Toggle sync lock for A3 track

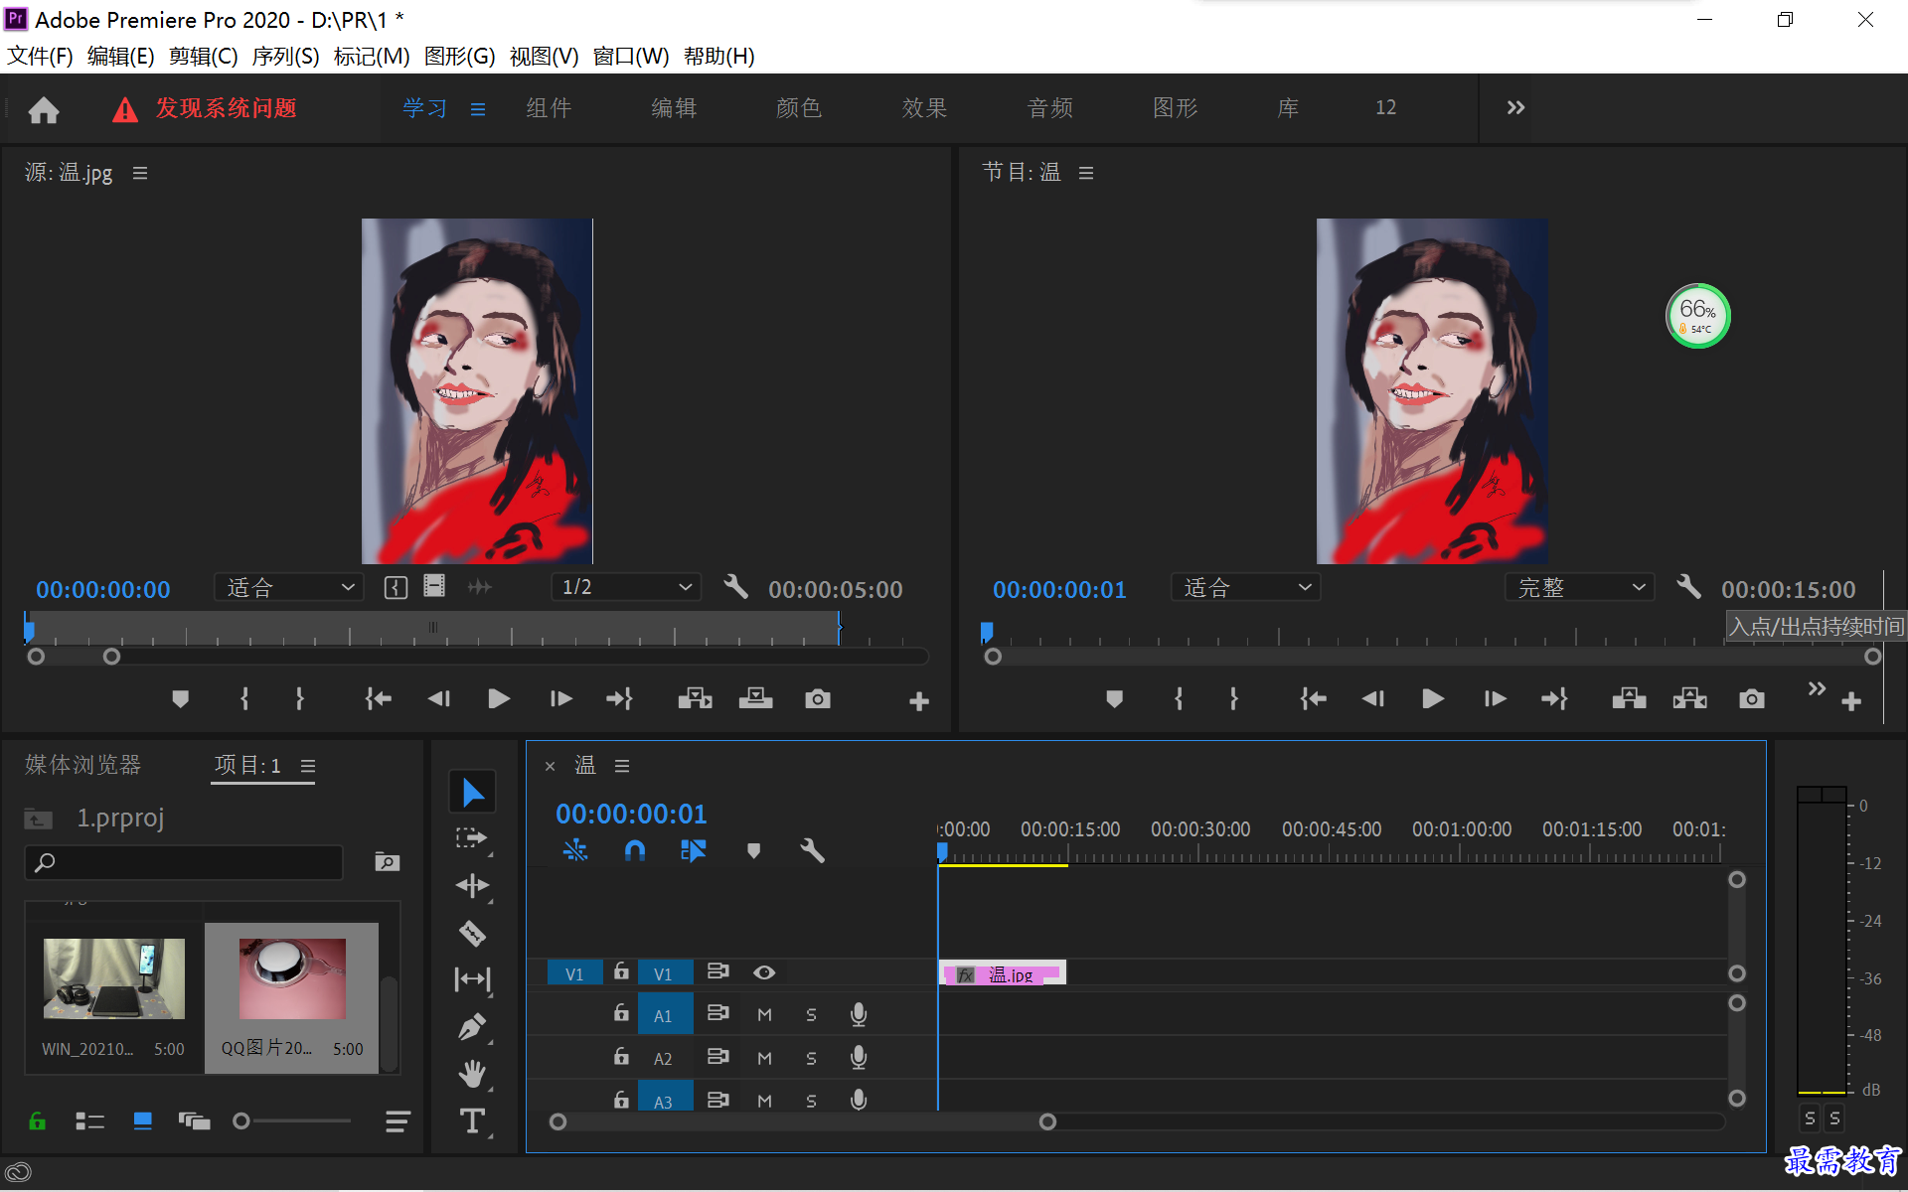click(717, 1101)
